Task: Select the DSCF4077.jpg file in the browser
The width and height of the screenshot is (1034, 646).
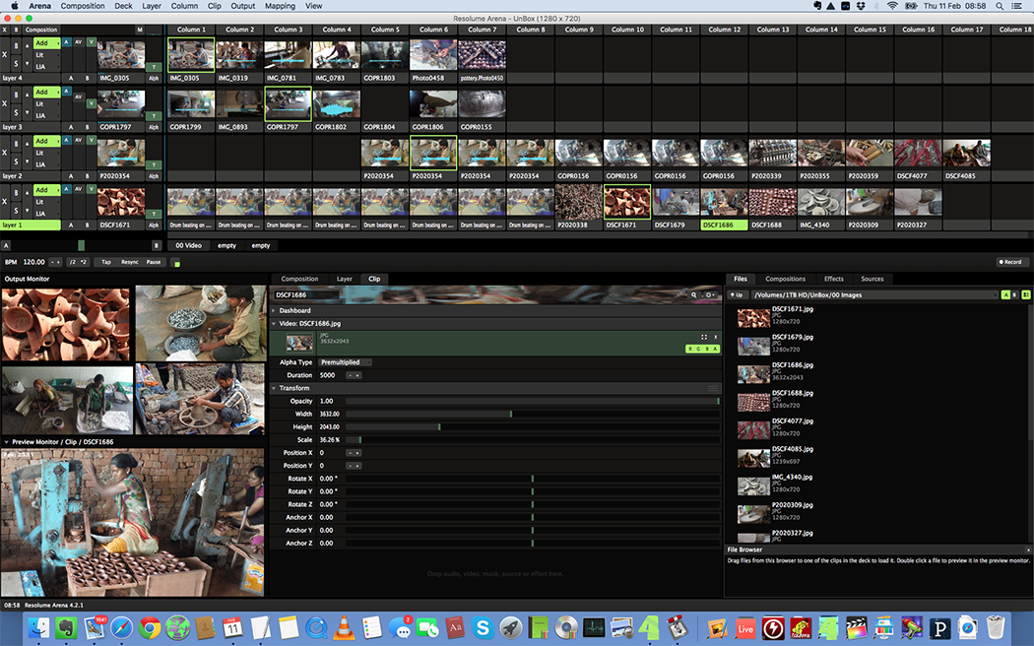Action: [793, 420]
